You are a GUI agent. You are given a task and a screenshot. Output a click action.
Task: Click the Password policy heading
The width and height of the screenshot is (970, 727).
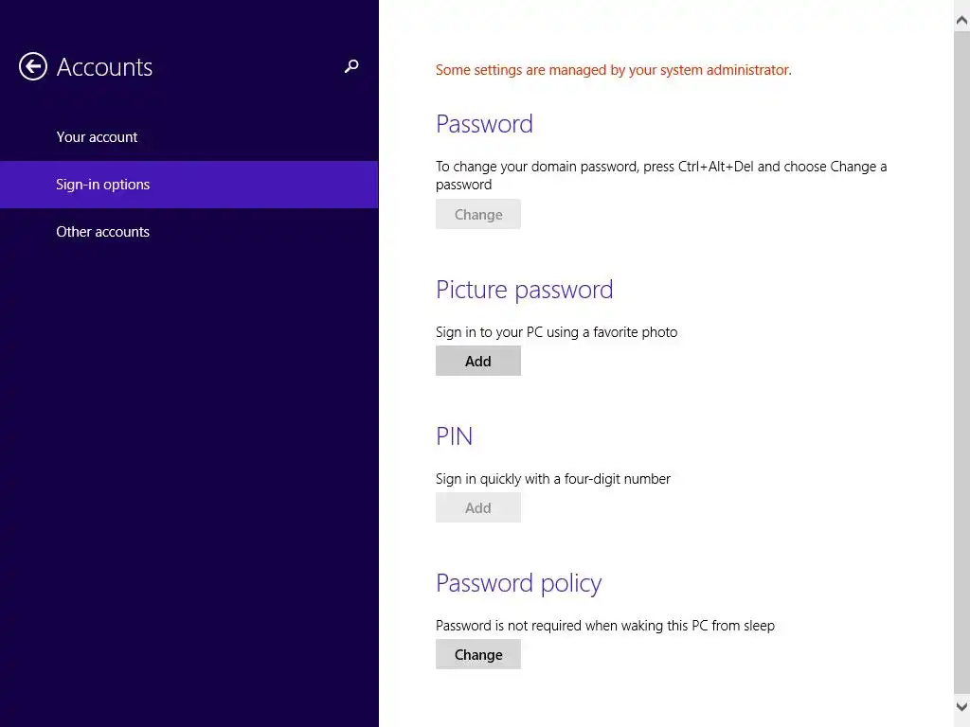coord(518,583)
